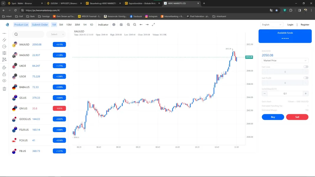Enable the Set Loss switch
This screenshot has height=177, width=315.
click(306, 67)
